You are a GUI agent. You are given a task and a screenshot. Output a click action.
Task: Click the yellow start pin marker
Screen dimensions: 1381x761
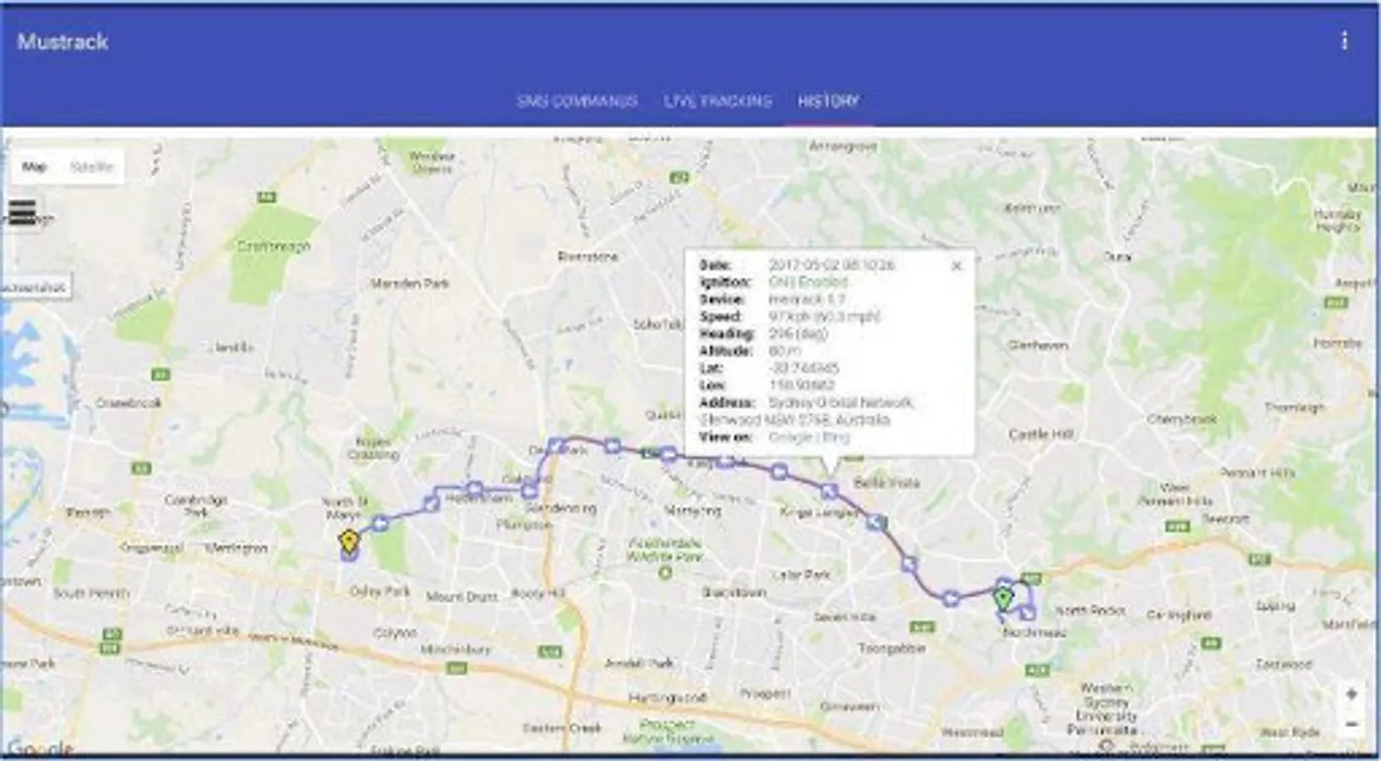click(x=348, y=542)
